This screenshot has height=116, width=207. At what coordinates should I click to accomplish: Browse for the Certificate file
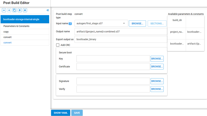coord(157,67)
